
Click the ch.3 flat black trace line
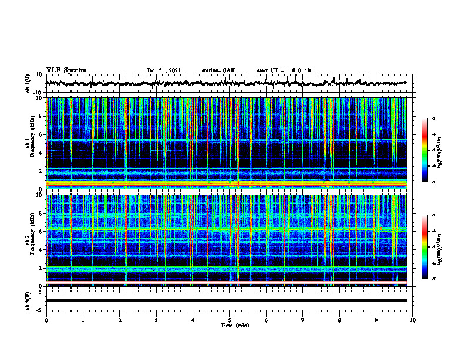tap(227, 300)
